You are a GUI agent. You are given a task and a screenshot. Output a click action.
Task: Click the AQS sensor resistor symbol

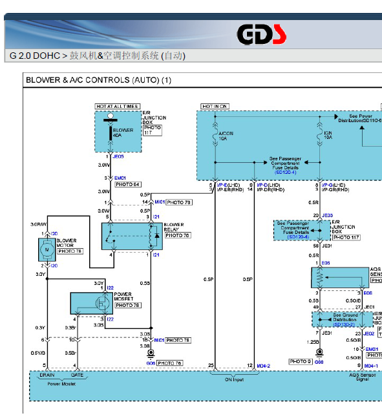click(x=319, y=277)
